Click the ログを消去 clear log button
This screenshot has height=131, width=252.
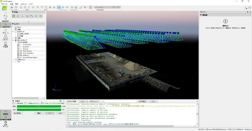tap(142, 101)
